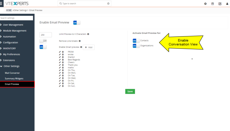Collapse Other Settings section
230x131 pixels.
pyautogui.click(x=11, y=66)
